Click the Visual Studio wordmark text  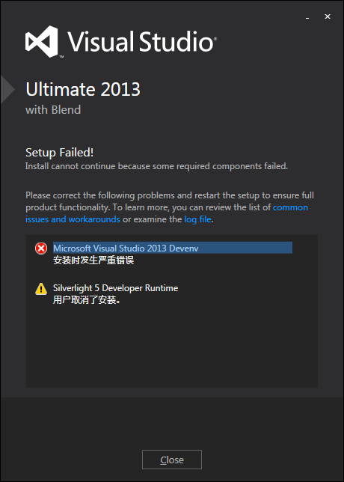point(142,41)
